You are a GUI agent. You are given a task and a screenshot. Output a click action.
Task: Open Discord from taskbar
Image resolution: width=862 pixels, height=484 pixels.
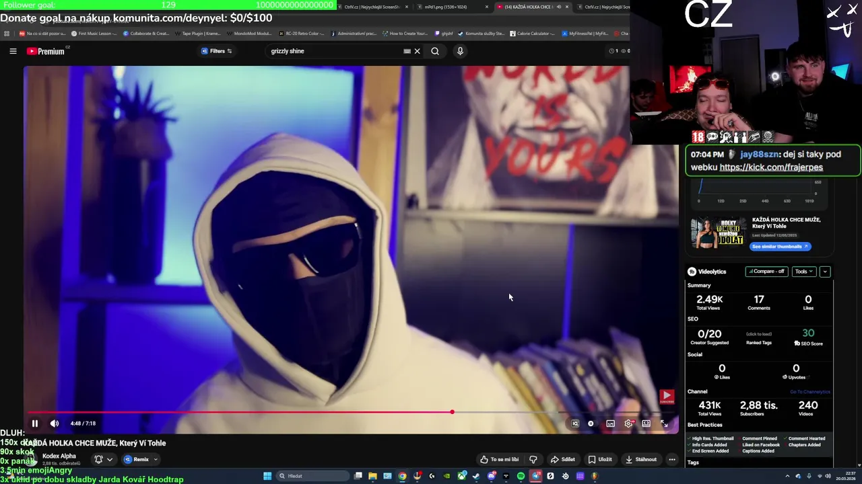pos(491,476)
